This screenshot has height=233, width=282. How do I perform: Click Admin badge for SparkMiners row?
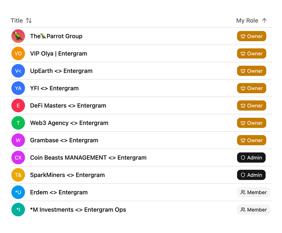click(x=251, y=175)
